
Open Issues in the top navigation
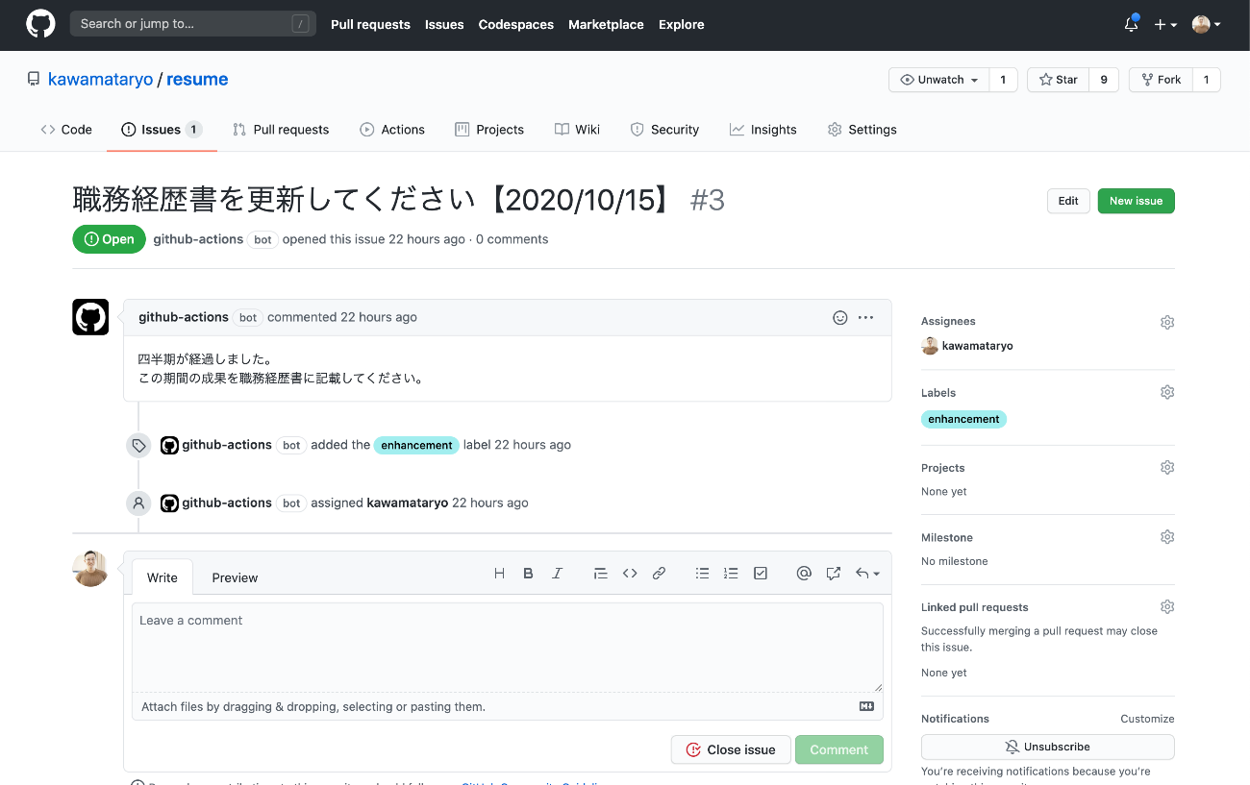point(444,25)
